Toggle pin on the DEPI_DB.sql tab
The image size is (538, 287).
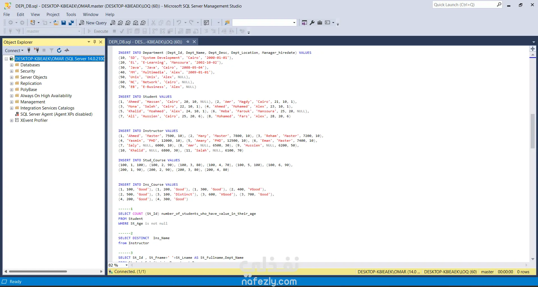[x=188, y=42]
